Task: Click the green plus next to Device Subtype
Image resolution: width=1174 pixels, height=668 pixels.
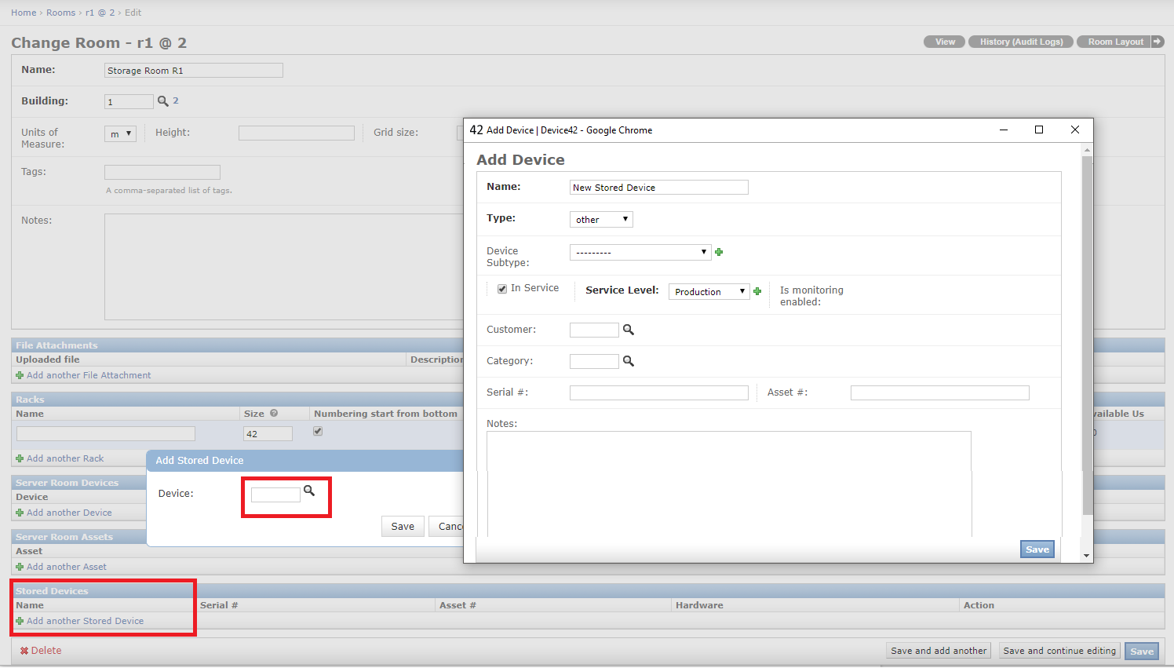Action: pyautogui.click(x=719, y=251)
